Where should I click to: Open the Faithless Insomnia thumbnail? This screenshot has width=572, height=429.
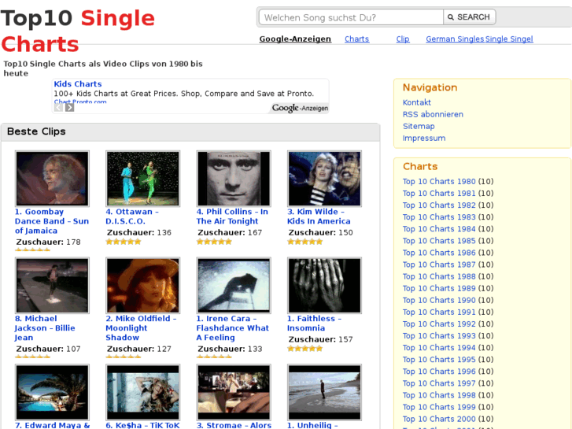point(325,285)
